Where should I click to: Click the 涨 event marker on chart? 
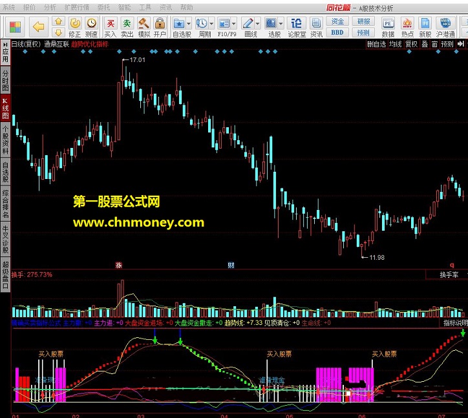(x=119, y=265)
